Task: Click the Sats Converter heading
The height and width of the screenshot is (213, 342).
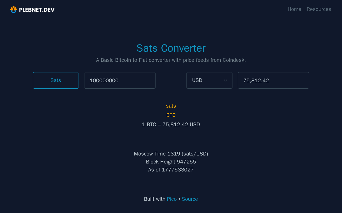Action: (x=171, y=48)
